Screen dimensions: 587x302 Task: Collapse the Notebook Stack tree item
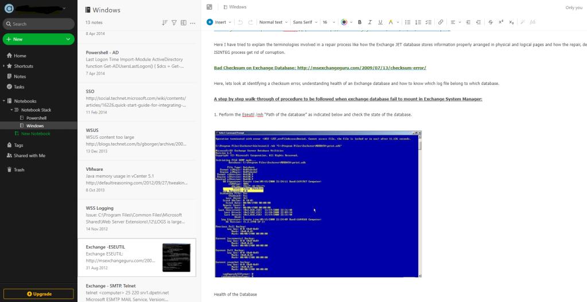[11, 109]
